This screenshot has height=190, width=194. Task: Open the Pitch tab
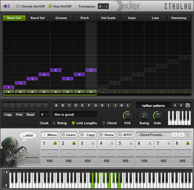tap(85, 18)
